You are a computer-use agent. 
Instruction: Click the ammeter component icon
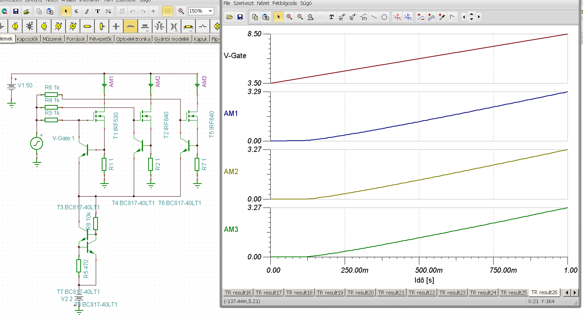point(73,26)
